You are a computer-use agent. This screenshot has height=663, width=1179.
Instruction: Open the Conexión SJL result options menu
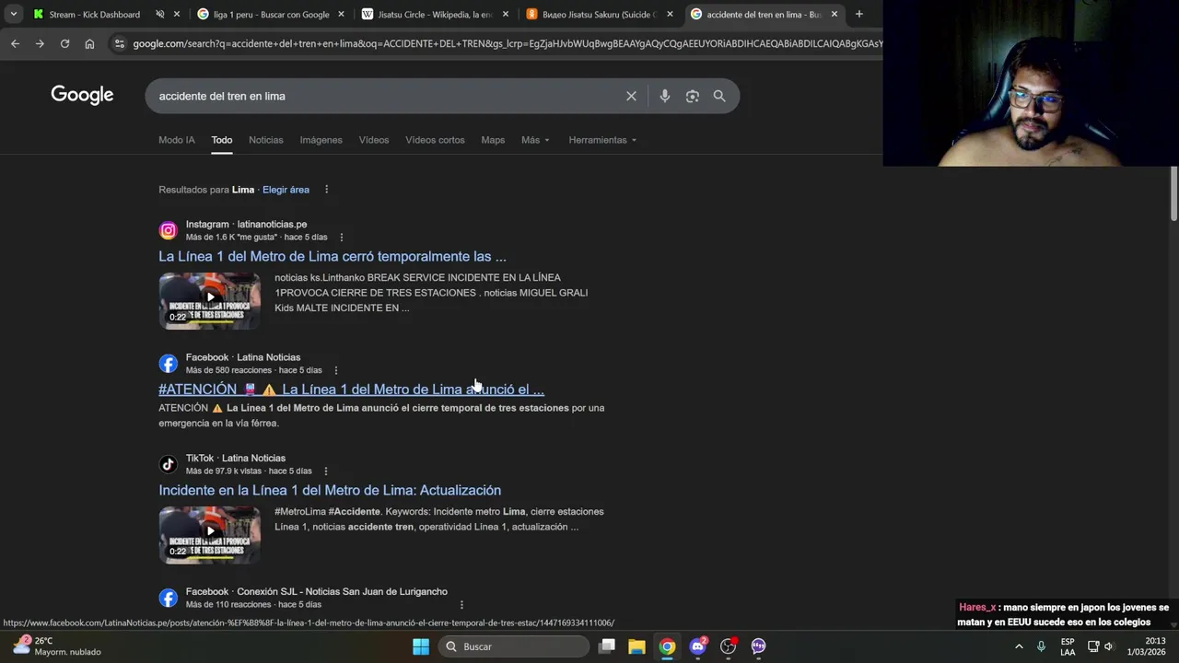pos(461,605)
